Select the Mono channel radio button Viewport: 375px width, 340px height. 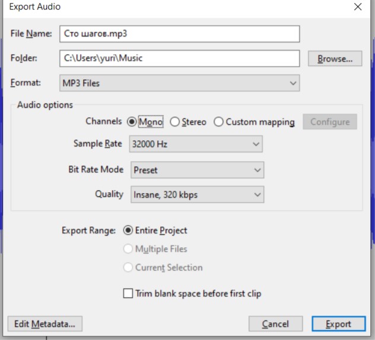[132, 122]
